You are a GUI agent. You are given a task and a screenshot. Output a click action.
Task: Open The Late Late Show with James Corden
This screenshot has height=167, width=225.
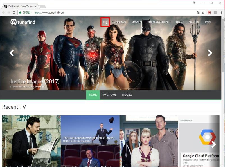pyautogui.click(x=89, y=138)
